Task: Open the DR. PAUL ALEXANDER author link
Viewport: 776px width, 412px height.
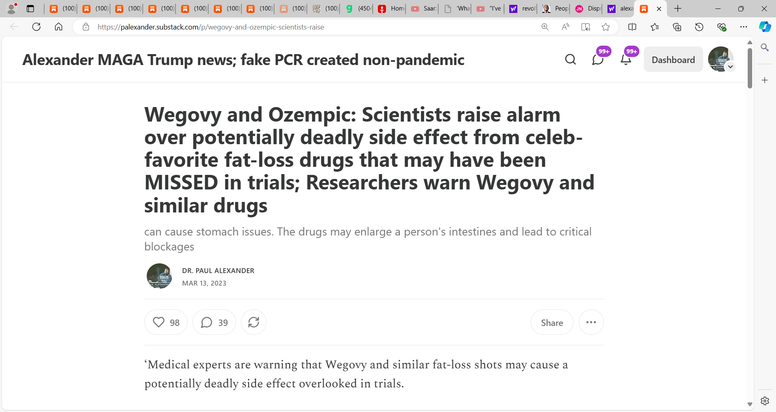Action: point(218,271)
